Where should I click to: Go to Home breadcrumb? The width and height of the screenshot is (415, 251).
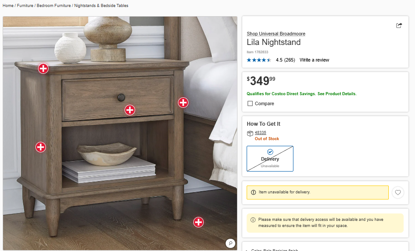click(x=8, y=6)
